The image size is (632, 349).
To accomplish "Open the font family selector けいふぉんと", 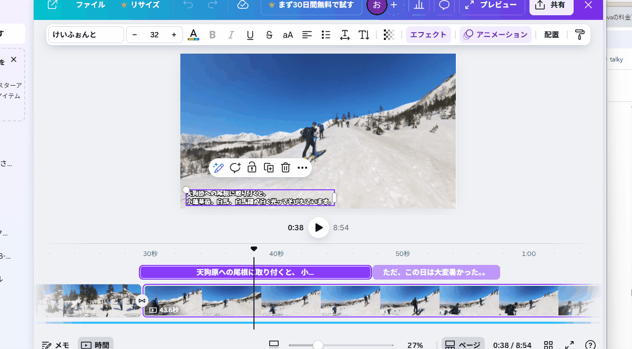I will click(86, 35).
